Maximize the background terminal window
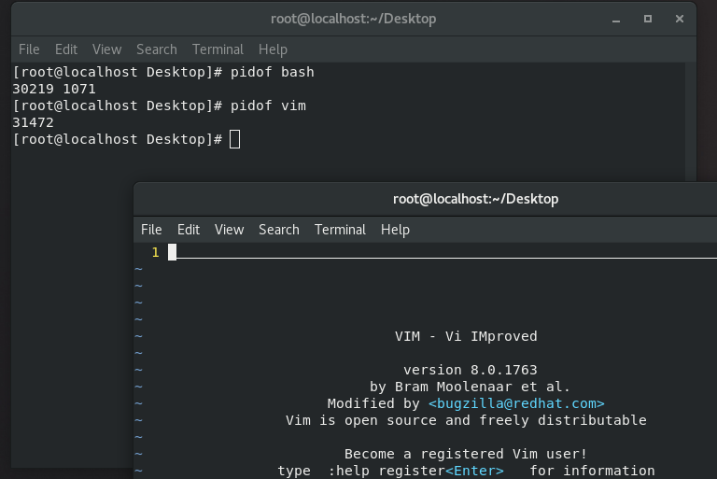Viewport: 717px width, 479px height. click(648, 19)
